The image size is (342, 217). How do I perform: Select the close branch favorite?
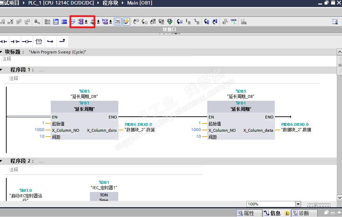[x=62, y=41]
